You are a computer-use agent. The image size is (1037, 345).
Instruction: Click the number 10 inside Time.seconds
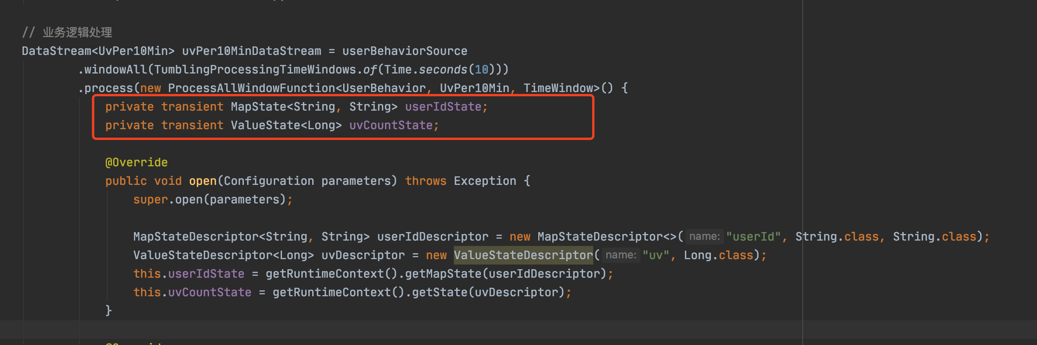(481, 70)
